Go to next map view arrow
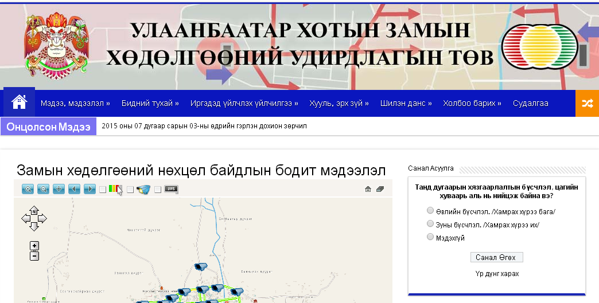 point(90,189)
